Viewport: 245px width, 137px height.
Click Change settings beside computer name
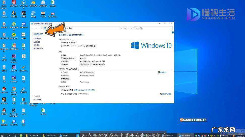click(162, 72)
